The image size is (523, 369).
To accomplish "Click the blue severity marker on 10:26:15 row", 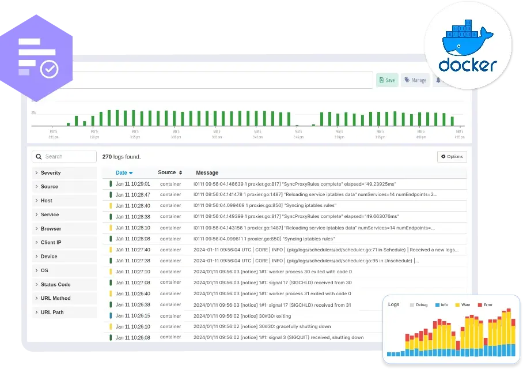I will click(111, 315).
